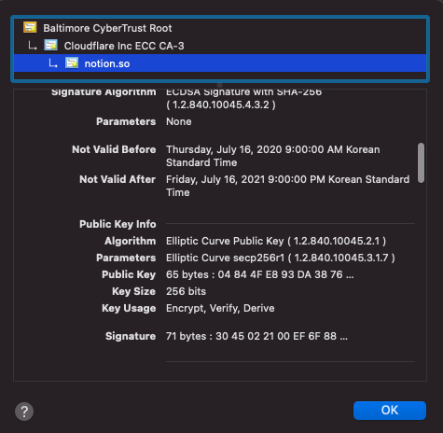Click the 'Public Key' label

[129, 274]
